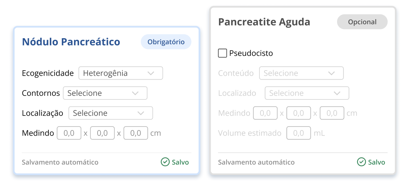Click the Pancreatite Aguda card title
414x191 pixels.
pos(264,22)
